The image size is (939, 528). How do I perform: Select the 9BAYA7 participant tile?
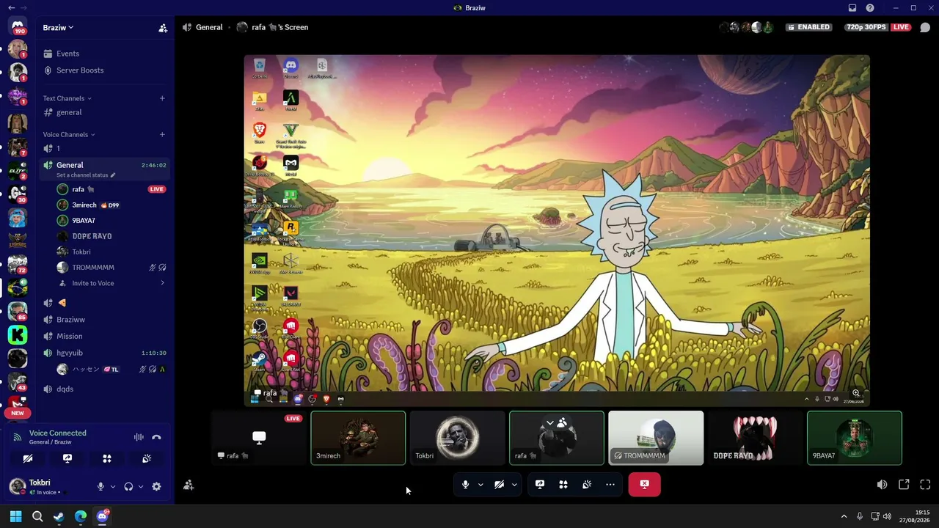(854, 438)
